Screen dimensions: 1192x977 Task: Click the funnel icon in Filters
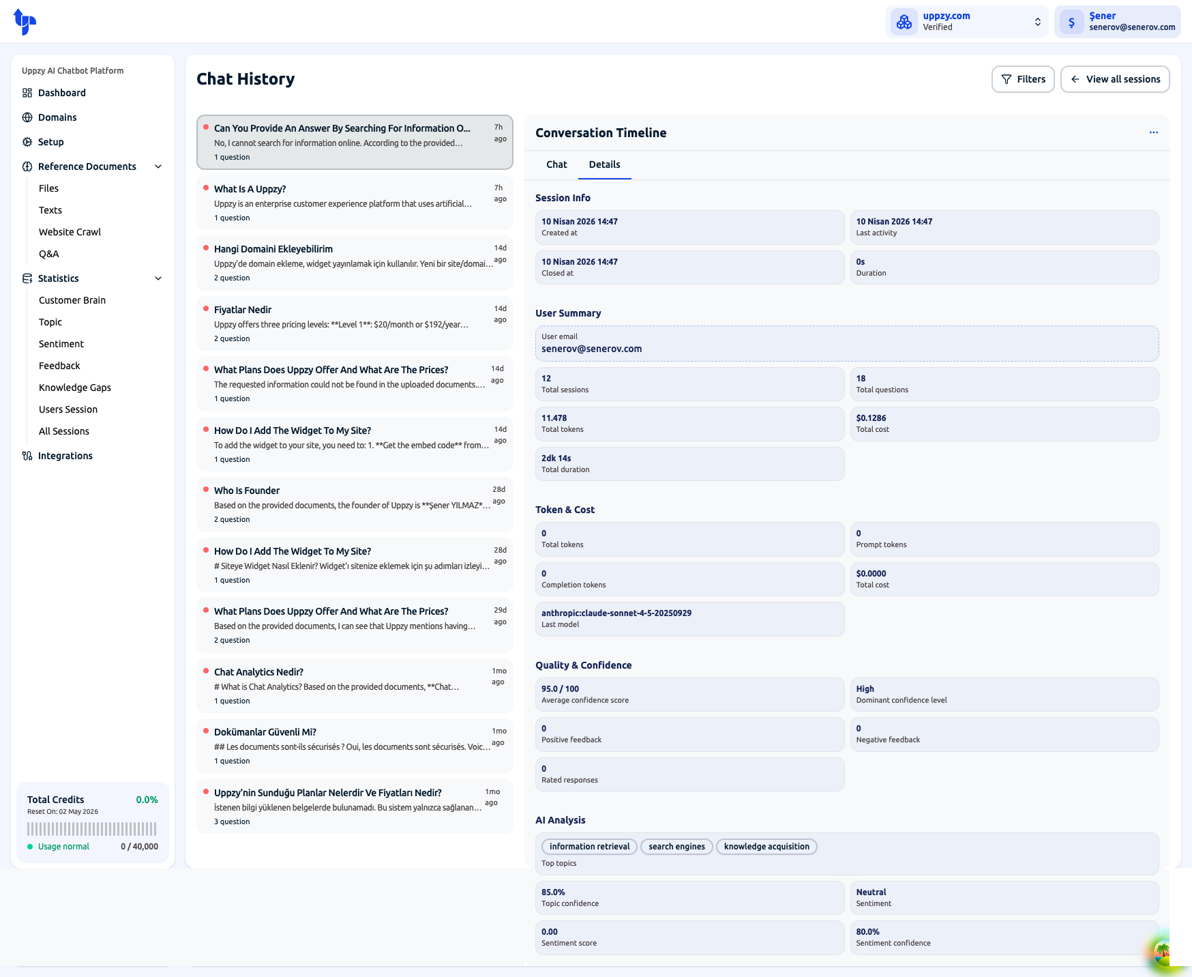(1006, 79)
